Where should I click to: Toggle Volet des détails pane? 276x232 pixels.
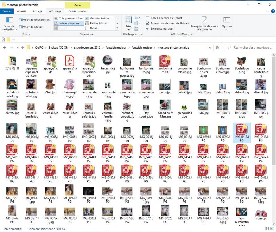(x=31, y=27)
